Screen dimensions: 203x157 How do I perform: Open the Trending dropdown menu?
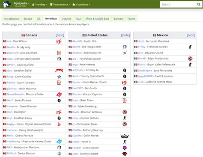pyautogui.click(x=39, y=5)
